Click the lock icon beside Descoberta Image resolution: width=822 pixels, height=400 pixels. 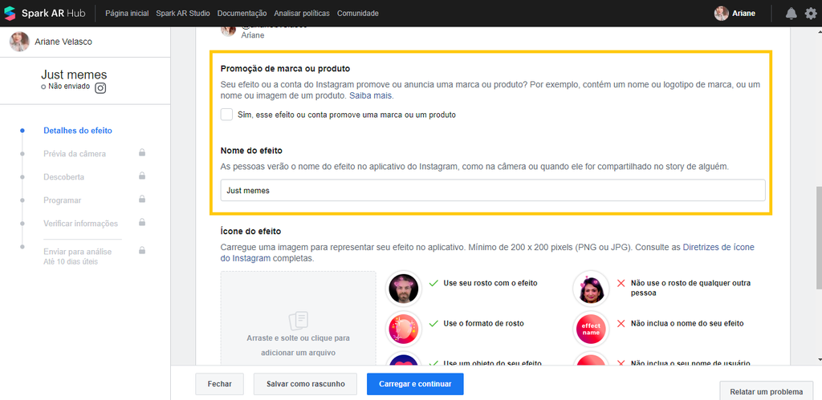tap(141, 176)
